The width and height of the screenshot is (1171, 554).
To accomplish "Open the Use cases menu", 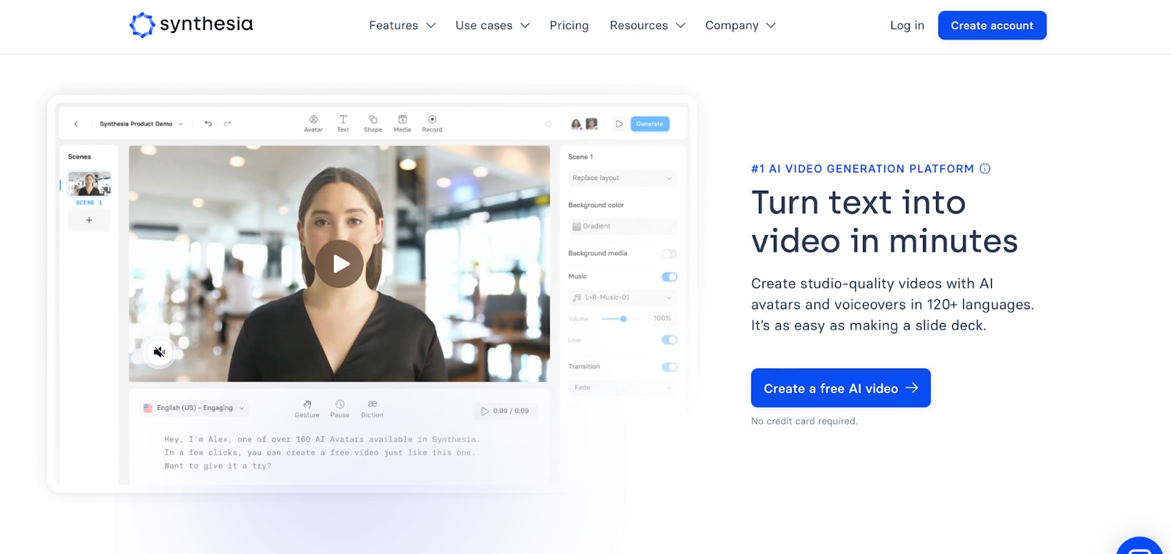I will point(492,26).
